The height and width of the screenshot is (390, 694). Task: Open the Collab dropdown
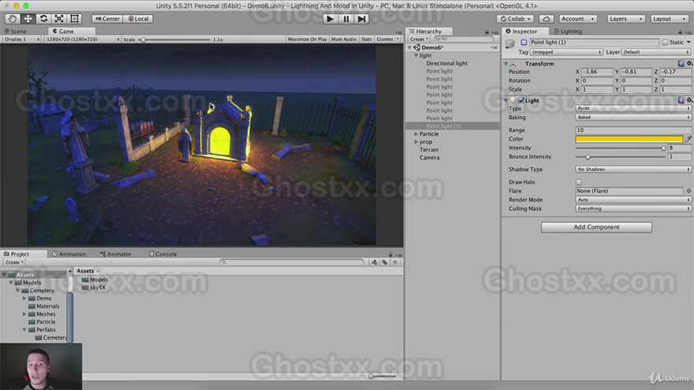click(x=515, y=19)
